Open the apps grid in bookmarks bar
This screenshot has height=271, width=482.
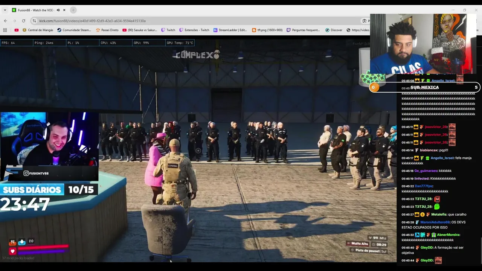(x=5, y=30)
